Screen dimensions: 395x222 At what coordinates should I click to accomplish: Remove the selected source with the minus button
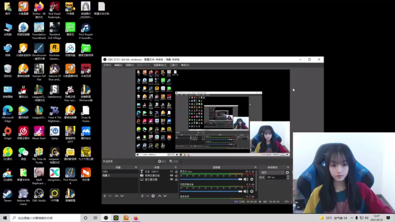pyautogui.click(x=148, y=196)
